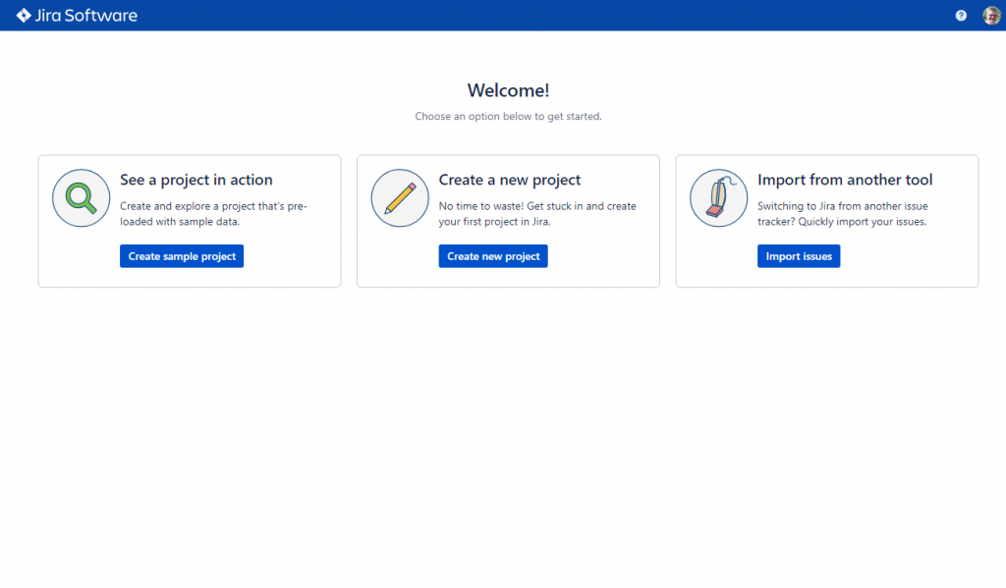Open the help question mark menu
1006x588 pixels.
(x=961, y=16)
